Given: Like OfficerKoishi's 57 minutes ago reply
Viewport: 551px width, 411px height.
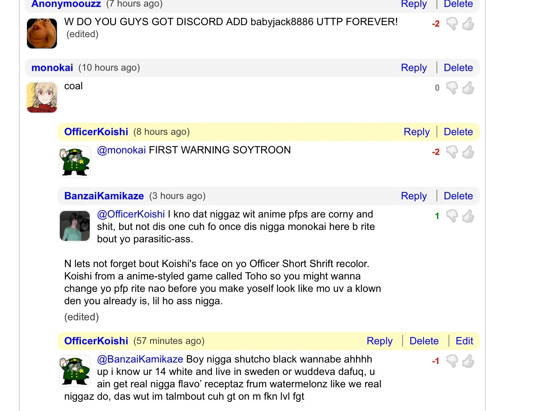Looking at the screenshot, I should (468, 361).
